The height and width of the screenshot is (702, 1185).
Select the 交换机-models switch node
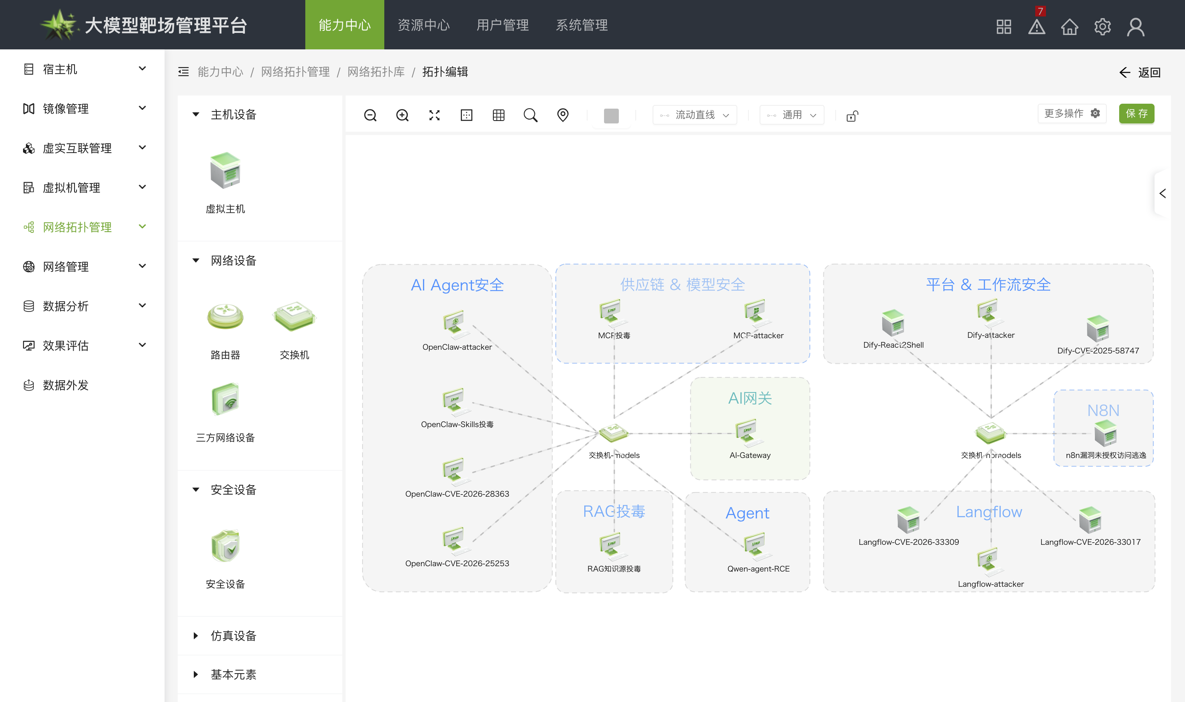tap(614, 433)
